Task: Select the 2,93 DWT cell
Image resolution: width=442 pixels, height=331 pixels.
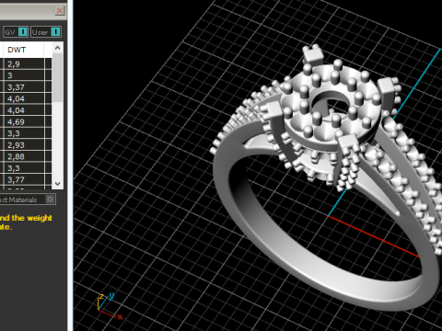Action: 24,145
